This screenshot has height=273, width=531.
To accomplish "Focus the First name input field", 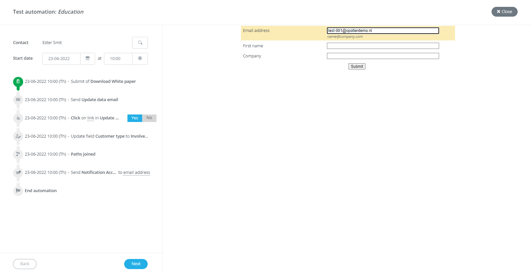I will [383, 46].
